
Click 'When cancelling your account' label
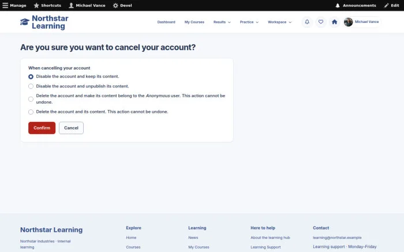(x=59, y=68)
